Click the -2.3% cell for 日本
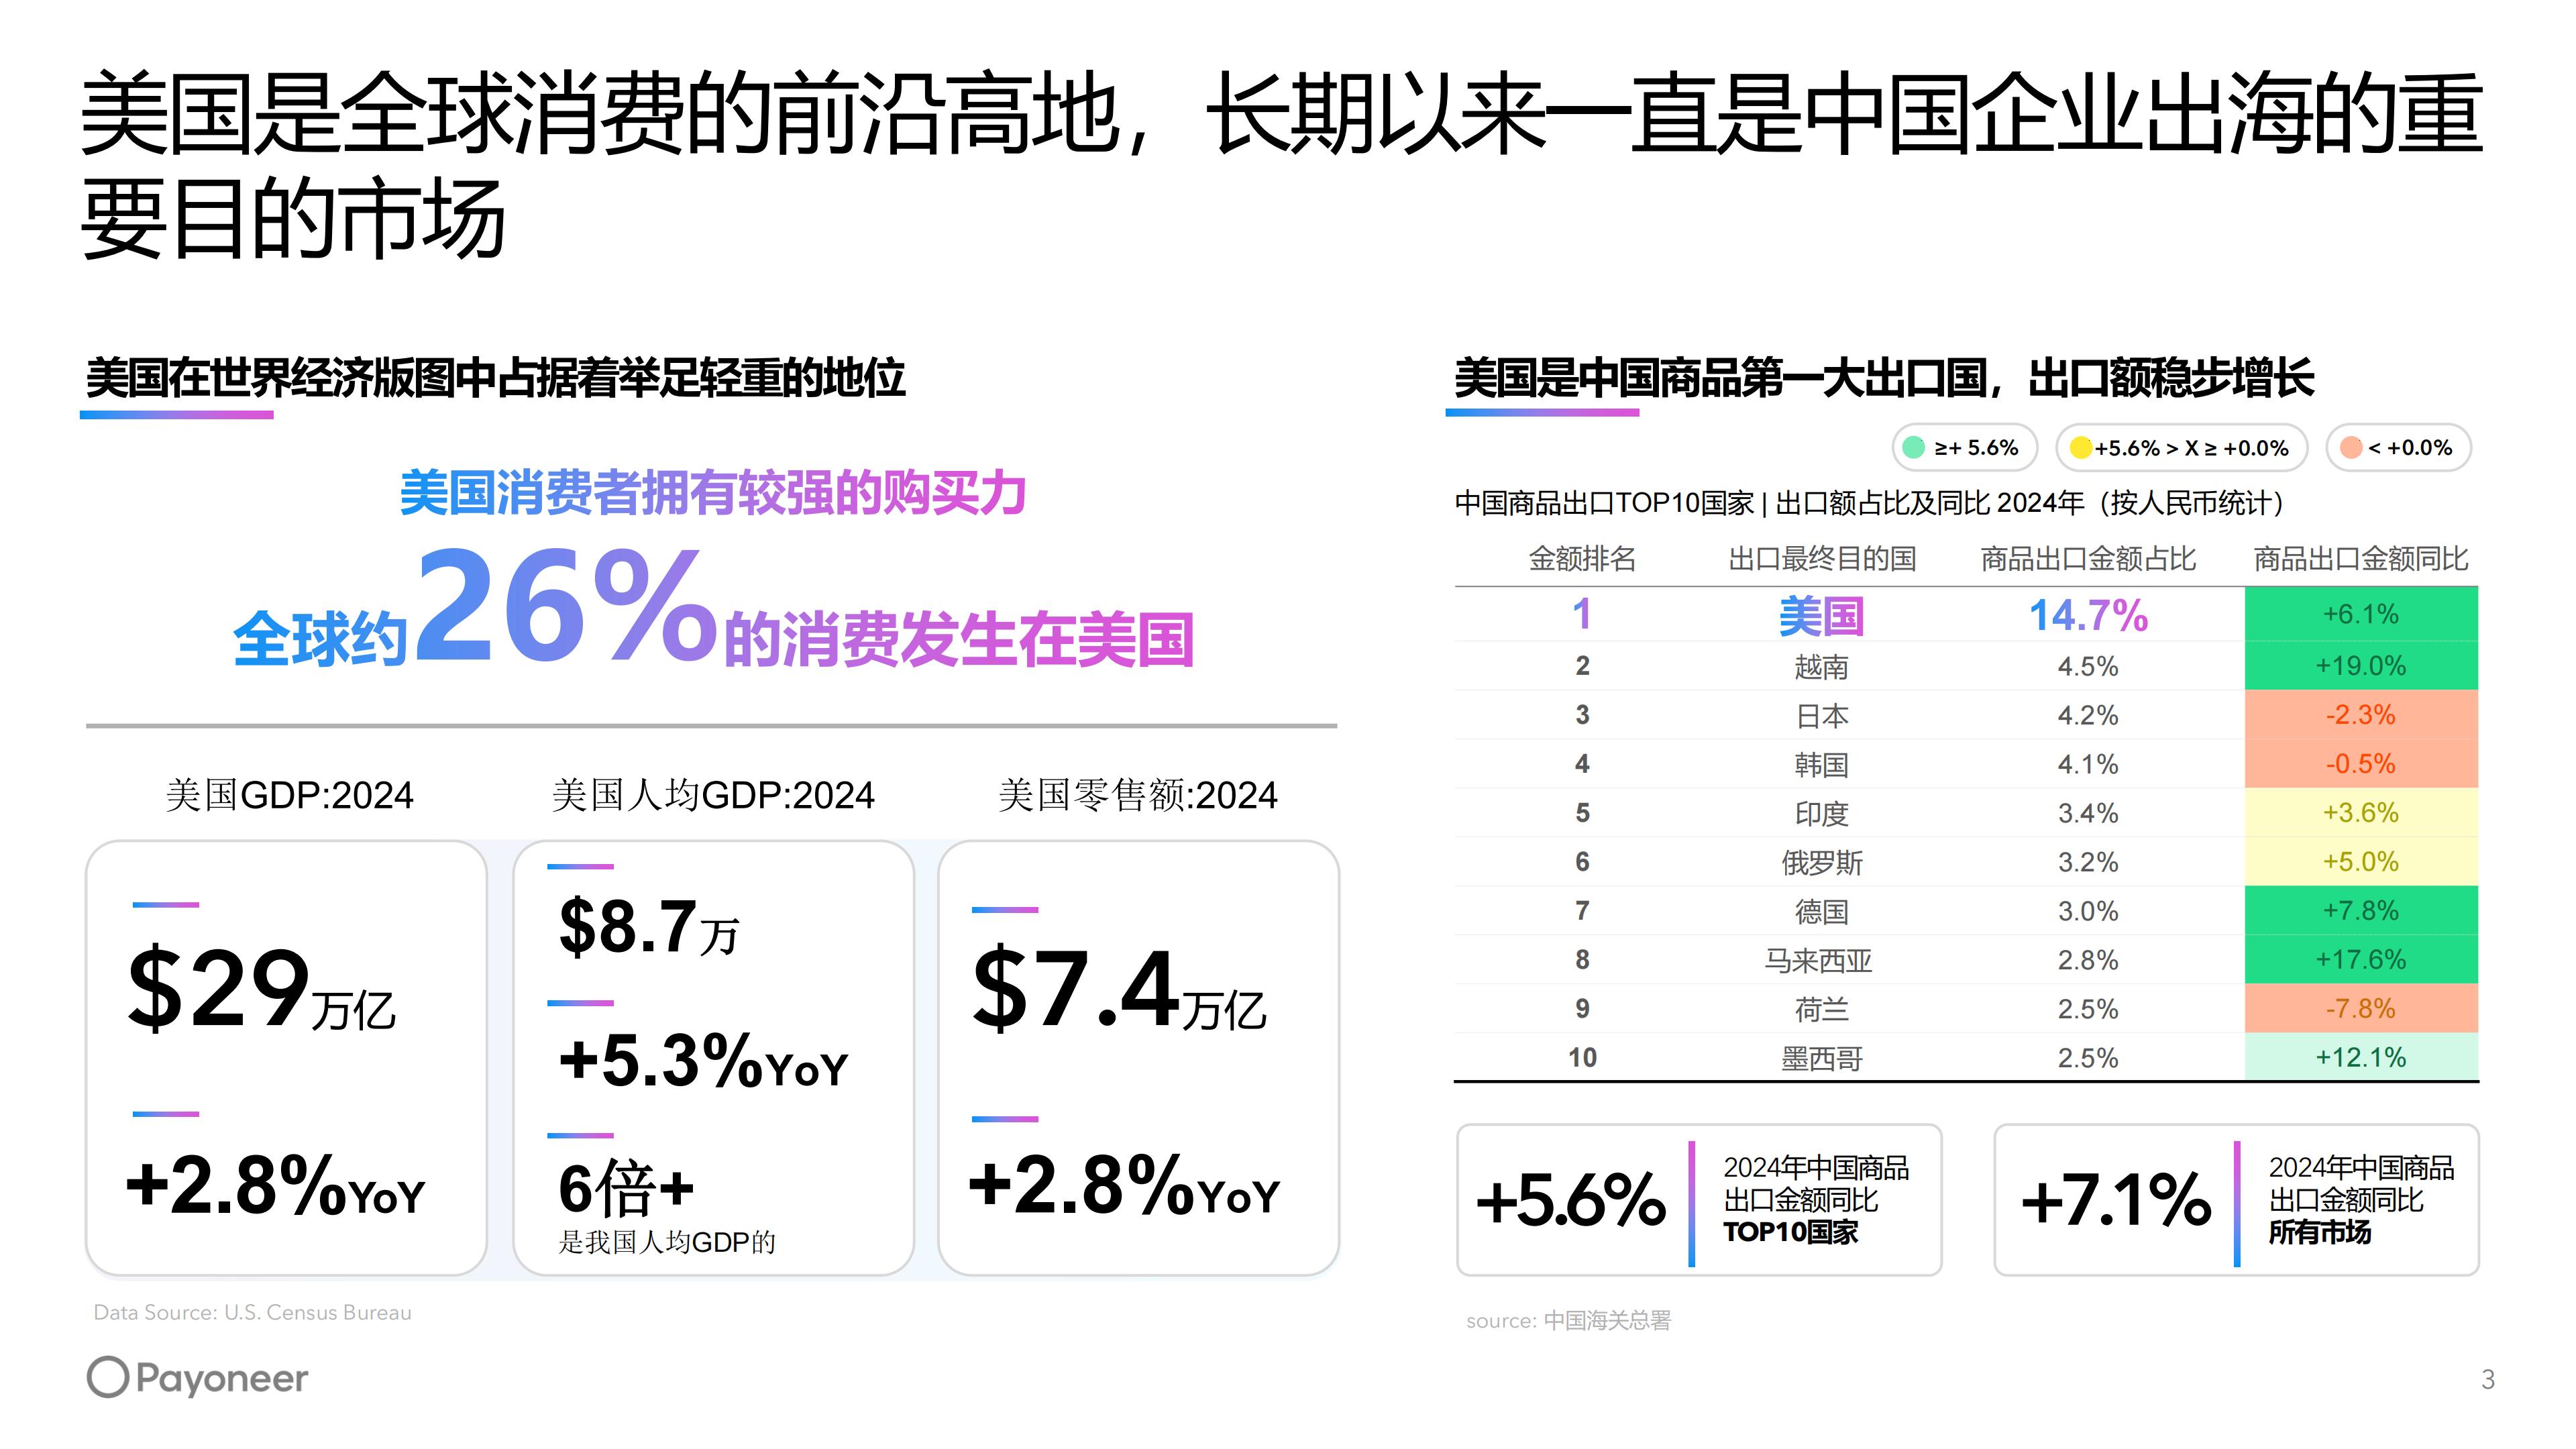2576x1449 pixels. coord(2361,714)
